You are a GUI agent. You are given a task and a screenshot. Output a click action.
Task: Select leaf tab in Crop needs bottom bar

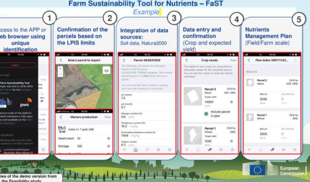coord(209,149)
